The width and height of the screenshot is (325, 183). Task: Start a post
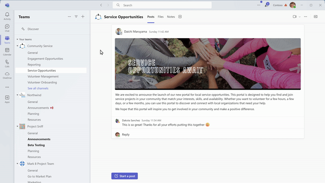[125, 176]
